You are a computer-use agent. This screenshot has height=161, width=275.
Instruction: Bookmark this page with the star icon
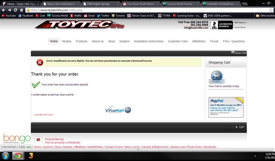(x=271, y=10)
